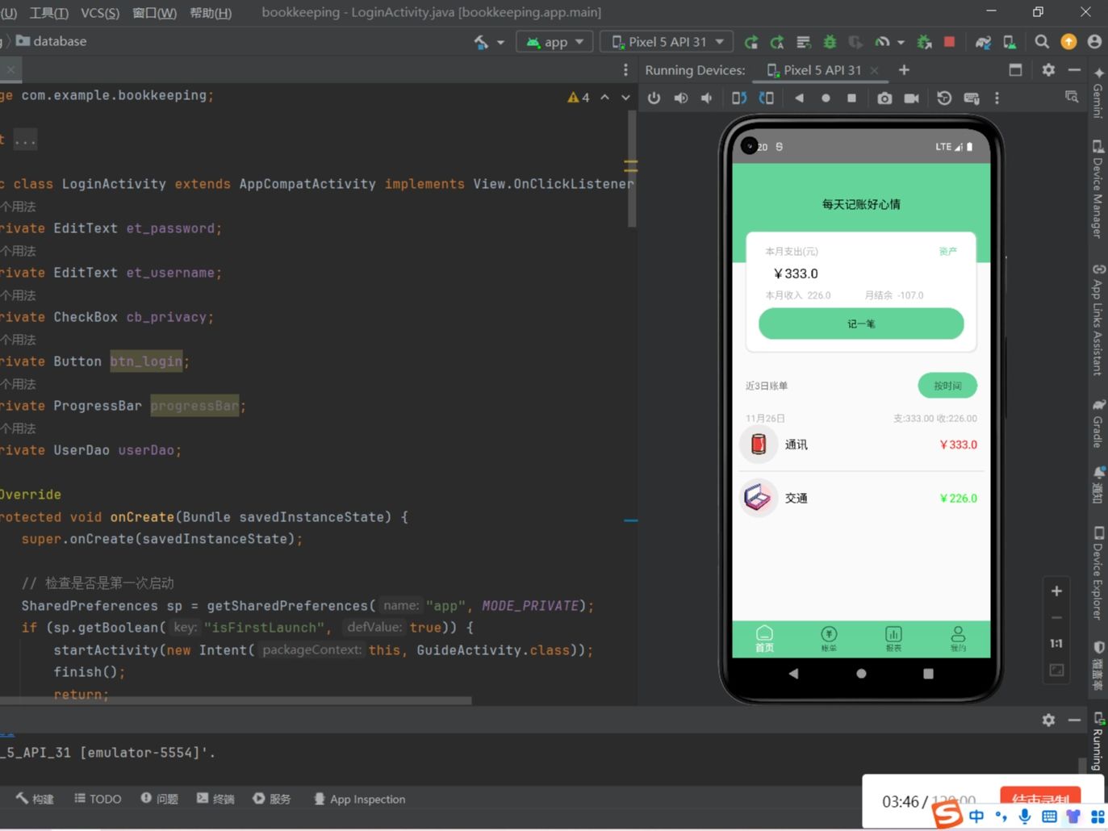Image resolution: width=1108 pixels, height=831 pixels.
Task: Open the app run configuration dropdown
Action: point(554,42)
